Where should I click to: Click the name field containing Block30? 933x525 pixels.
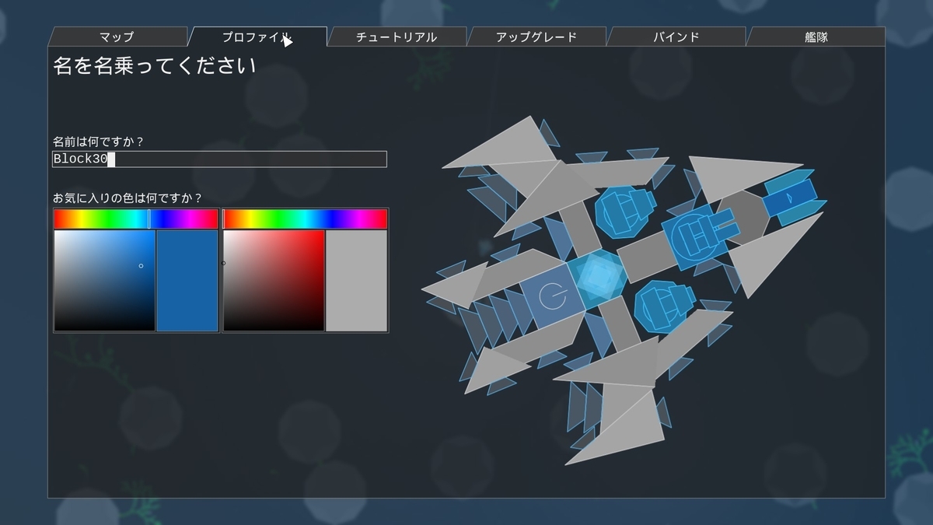tap(218, 159)
